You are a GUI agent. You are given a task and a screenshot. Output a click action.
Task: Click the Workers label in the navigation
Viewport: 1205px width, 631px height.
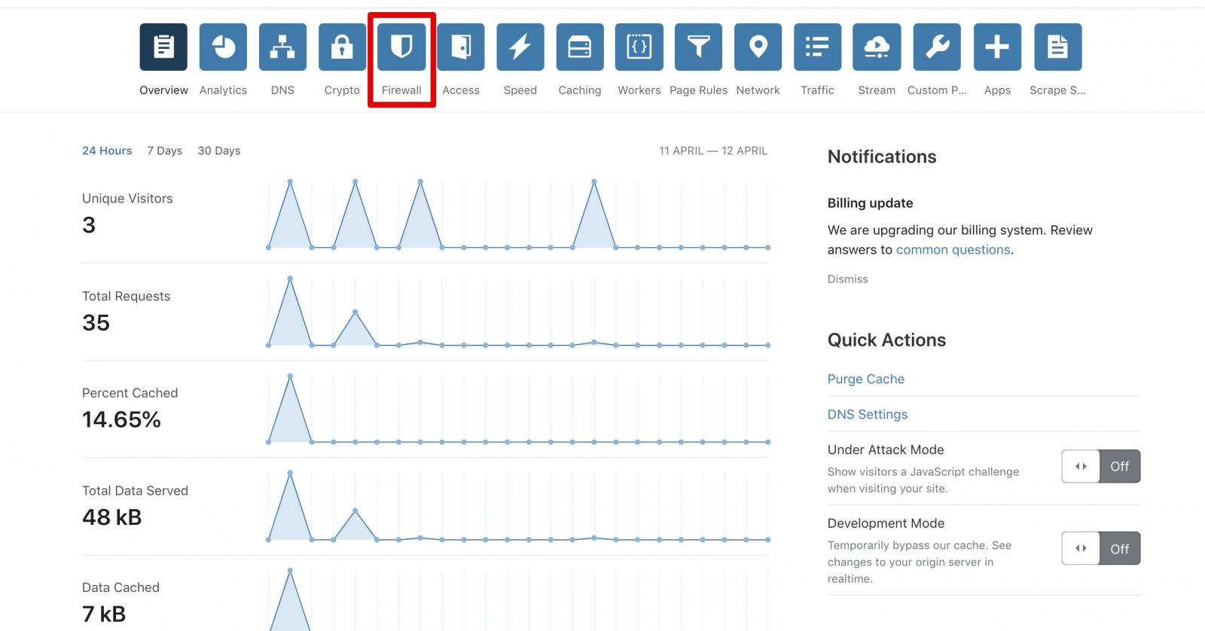639,90
